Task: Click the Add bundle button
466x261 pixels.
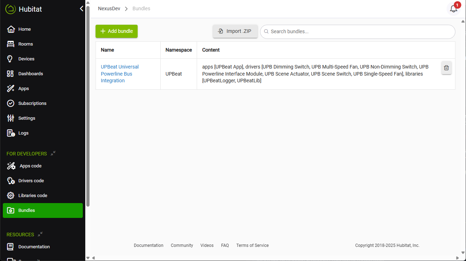Action: (x=116, y=31)
